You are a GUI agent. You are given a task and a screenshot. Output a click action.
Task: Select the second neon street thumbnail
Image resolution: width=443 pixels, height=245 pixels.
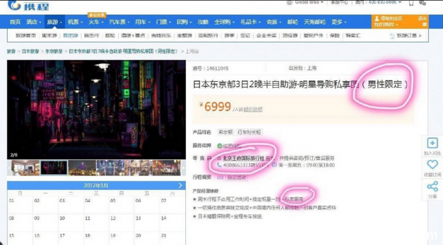pos(54,167)
